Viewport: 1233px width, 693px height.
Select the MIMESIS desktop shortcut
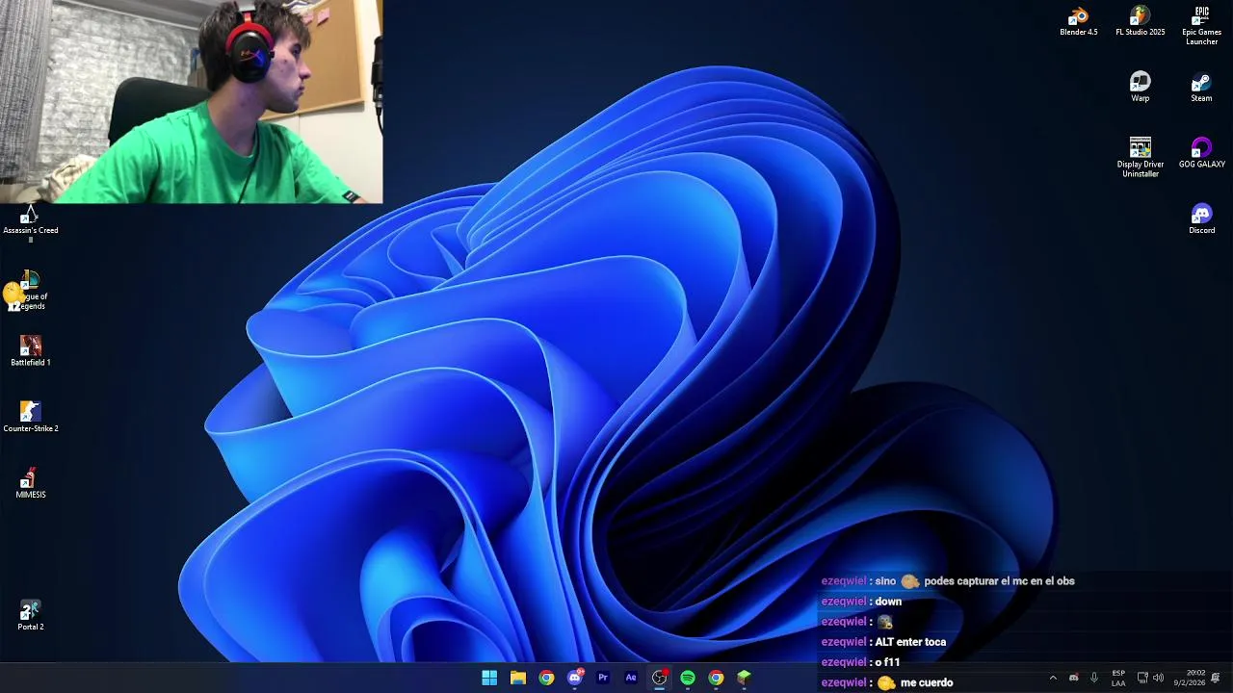point(30,482)
